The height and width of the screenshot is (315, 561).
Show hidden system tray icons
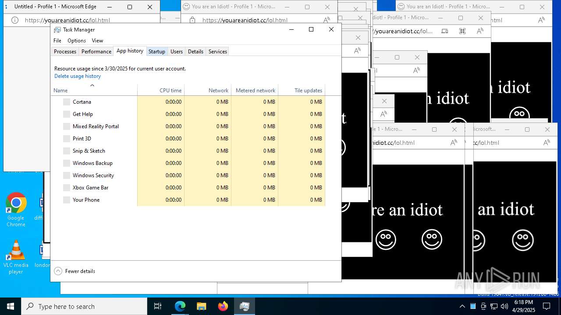(x=462, y=306)
